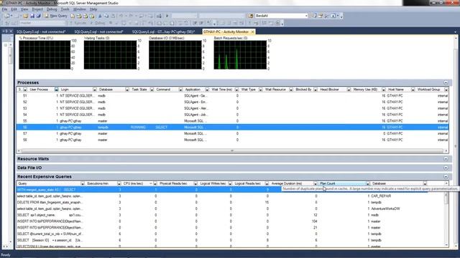Open Database column filter in Processes
This screenshot has width=460, height=258.
(x=127, y=90)
